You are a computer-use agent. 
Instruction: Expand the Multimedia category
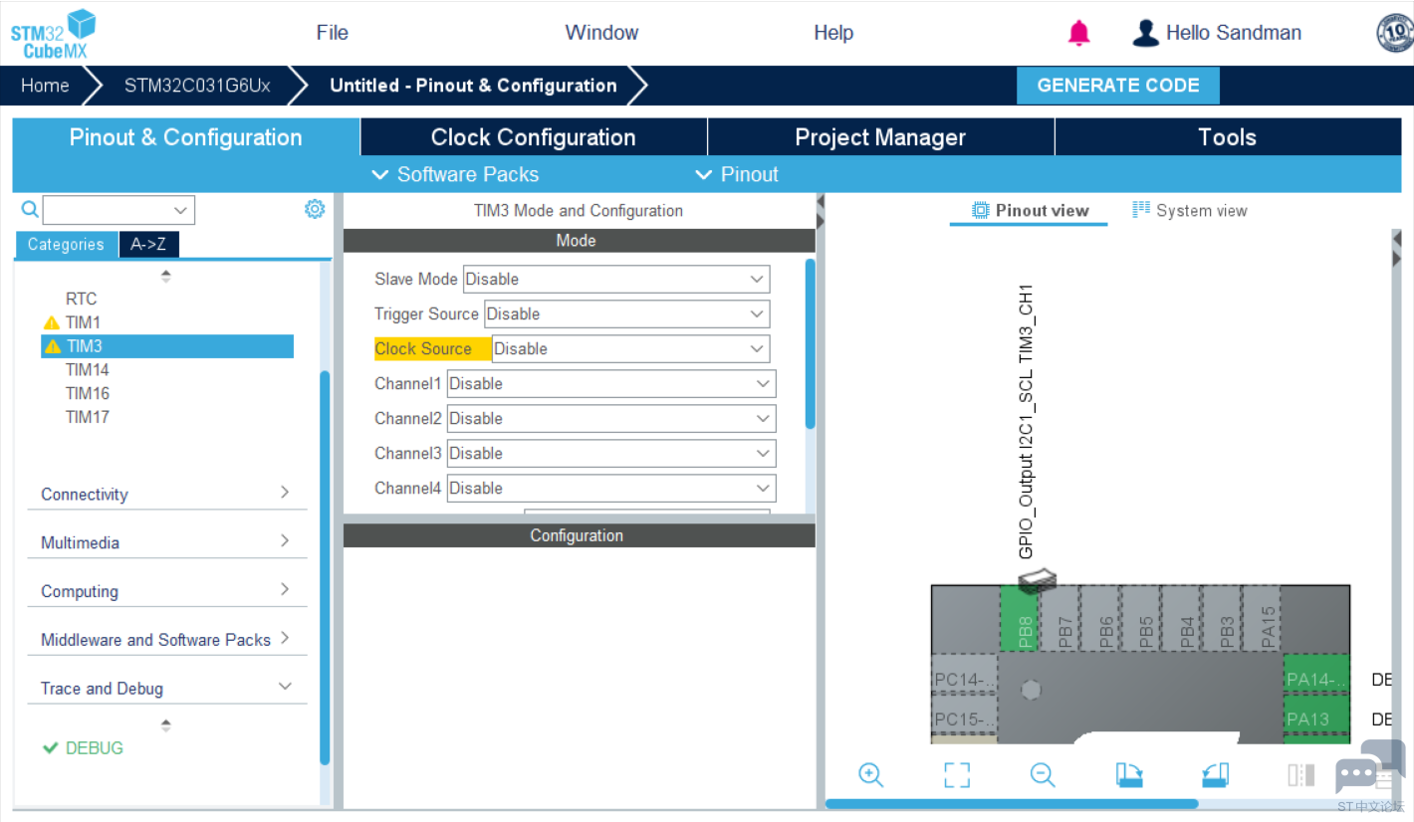pos(167,542)
